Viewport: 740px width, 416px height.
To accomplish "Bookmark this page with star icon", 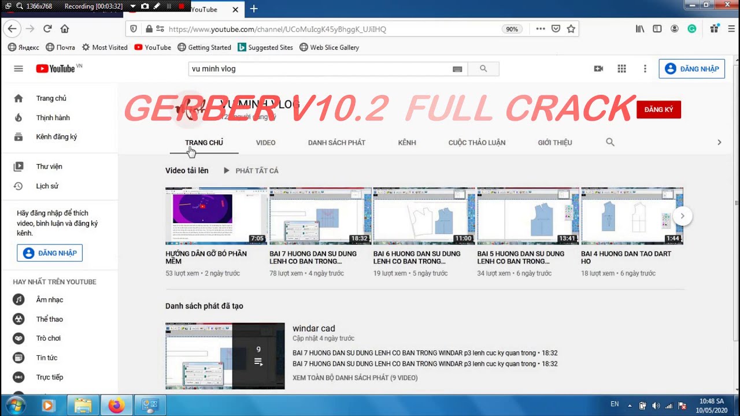I will pos(571,29).
